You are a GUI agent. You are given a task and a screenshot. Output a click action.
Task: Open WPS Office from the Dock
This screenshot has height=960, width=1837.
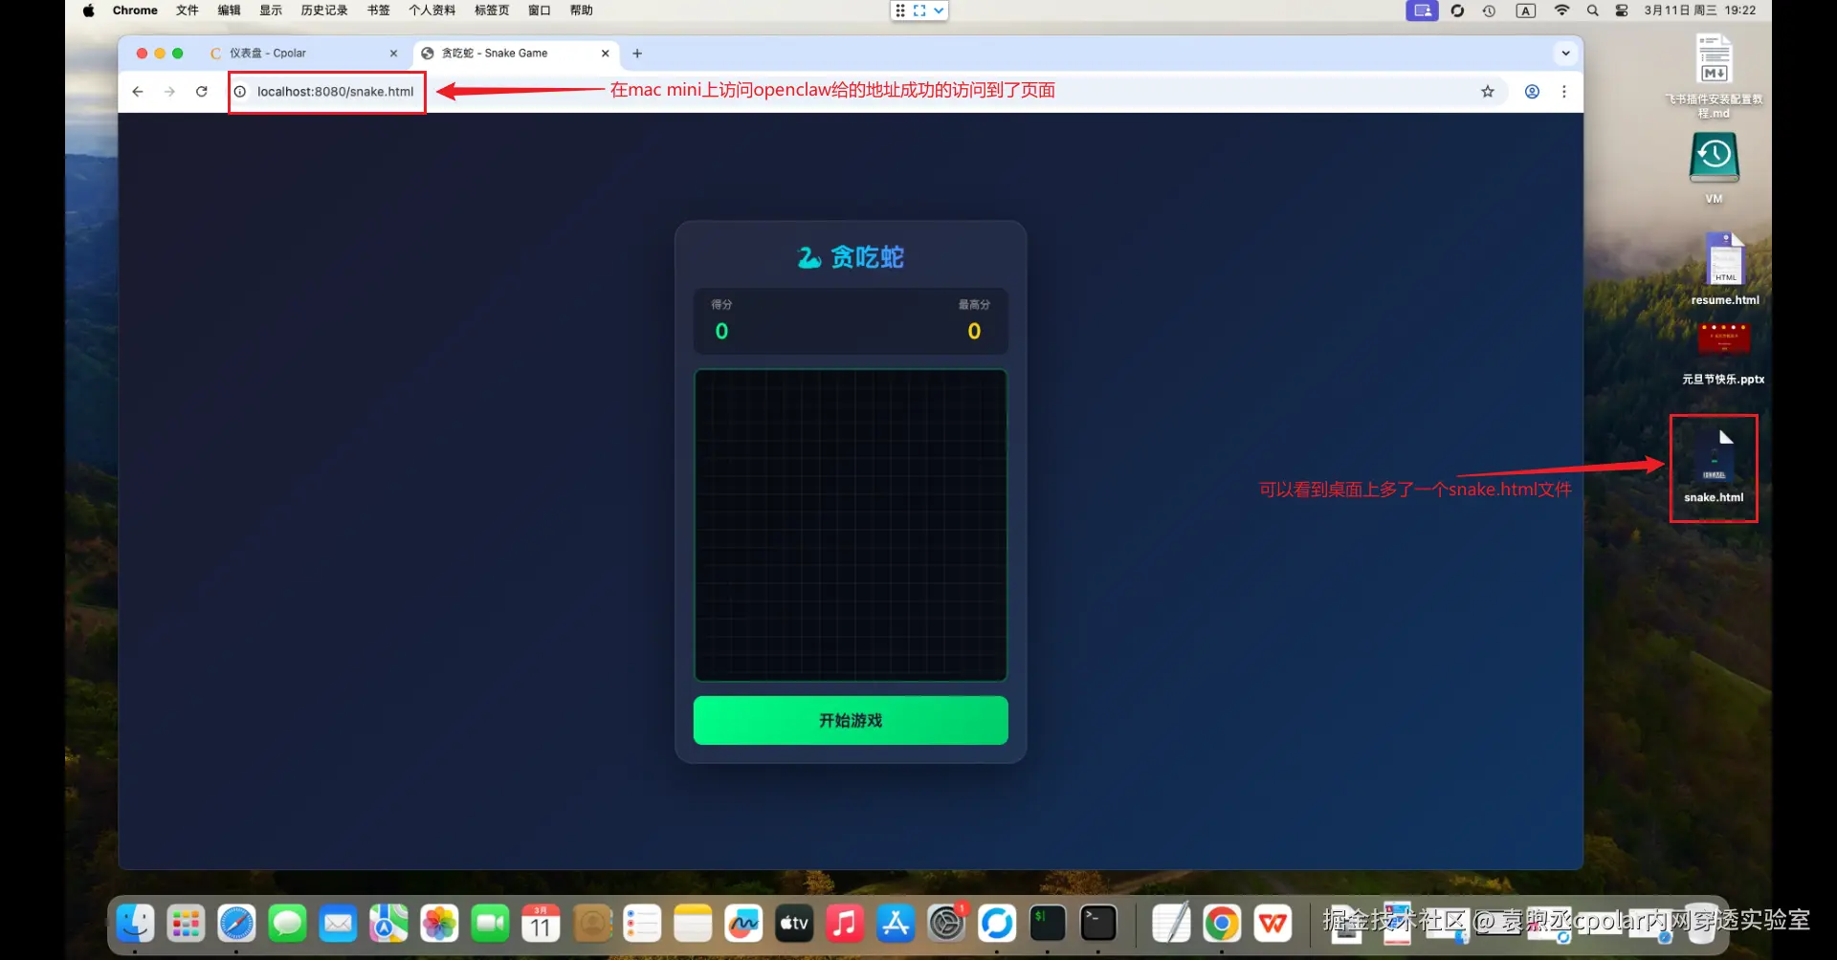click(x=1273, y=923)
